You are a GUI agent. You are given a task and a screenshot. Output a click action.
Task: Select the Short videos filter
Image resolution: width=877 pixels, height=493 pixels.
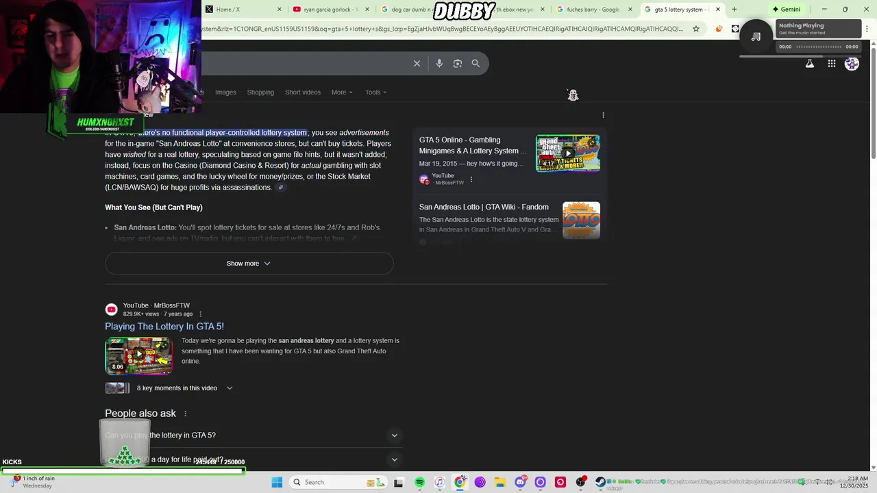tap(303, 92)
